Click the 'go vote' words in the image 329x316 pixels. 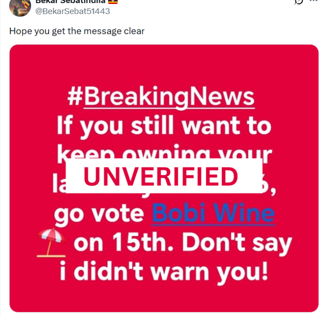pos(99,215)
